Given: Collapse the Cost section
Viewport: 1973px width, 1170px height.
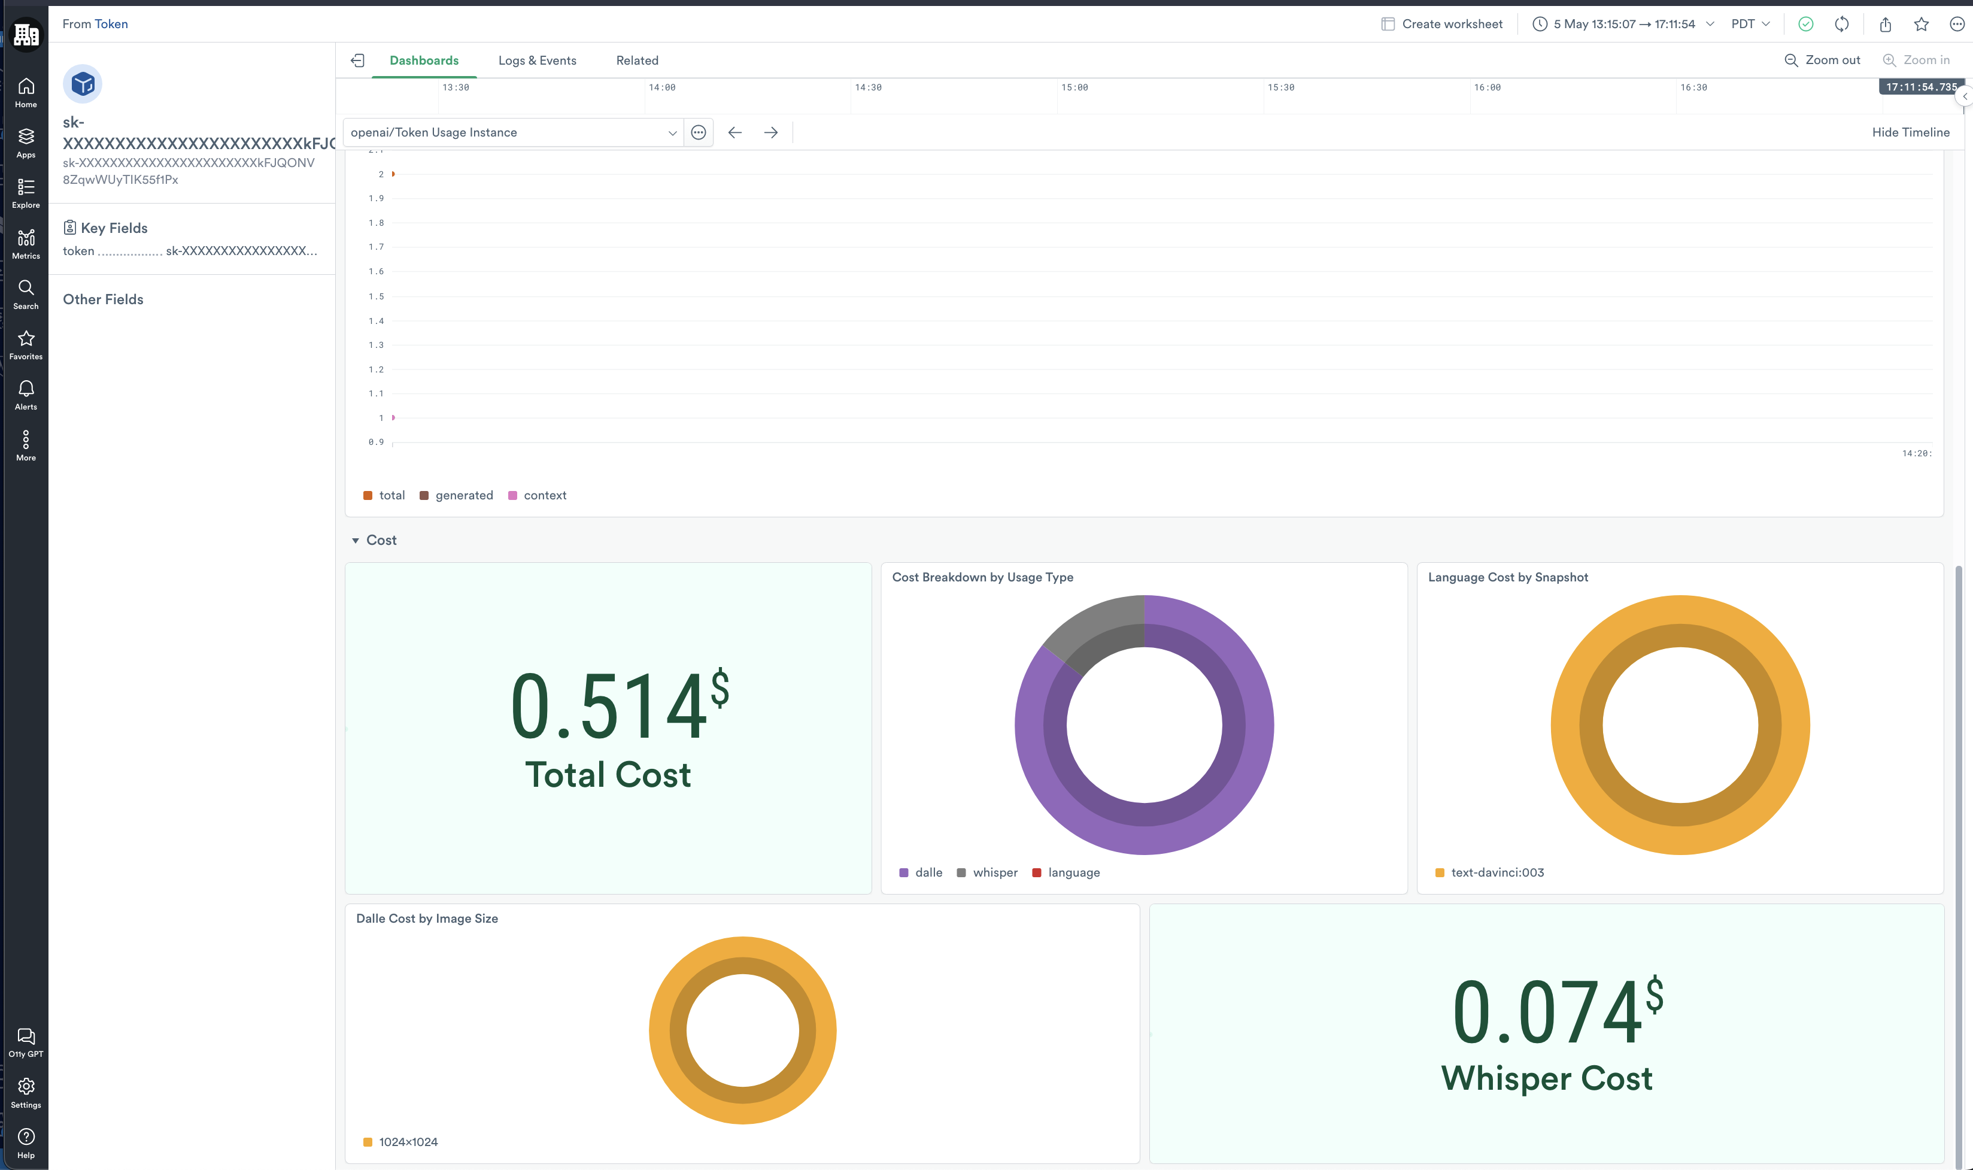Looking at the screenshot, I should coord(356,541).
